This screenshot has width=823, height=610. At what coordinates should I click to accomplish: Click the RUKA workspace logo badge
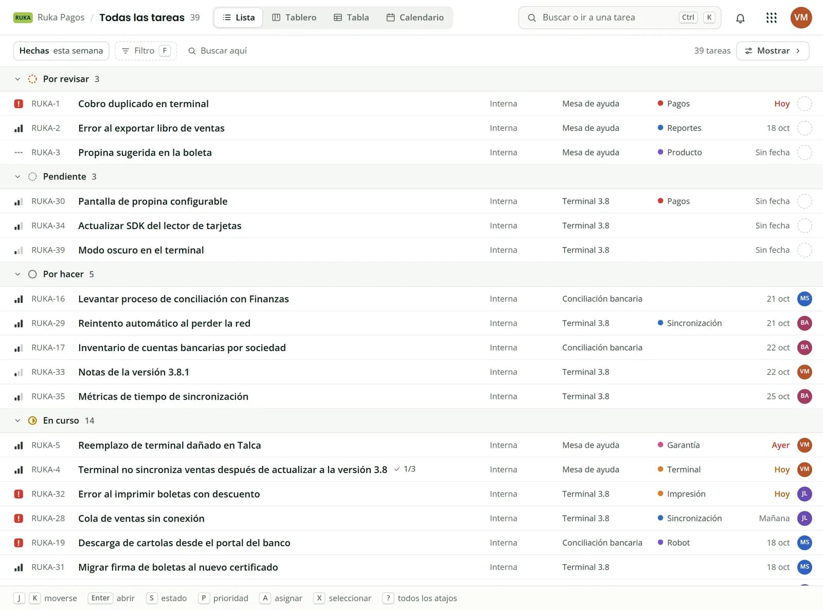tap(23, 18)
